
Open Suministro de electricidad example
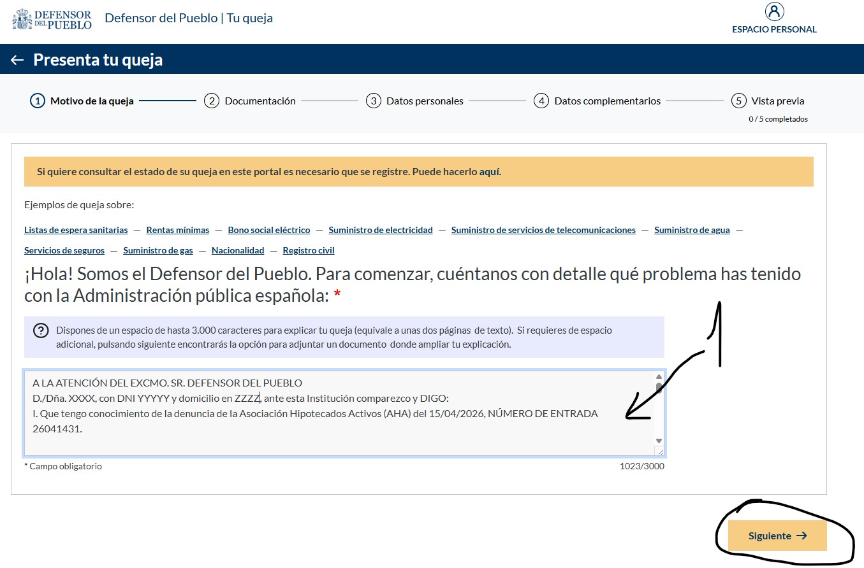pyautogui.click(x=381, y=230)
